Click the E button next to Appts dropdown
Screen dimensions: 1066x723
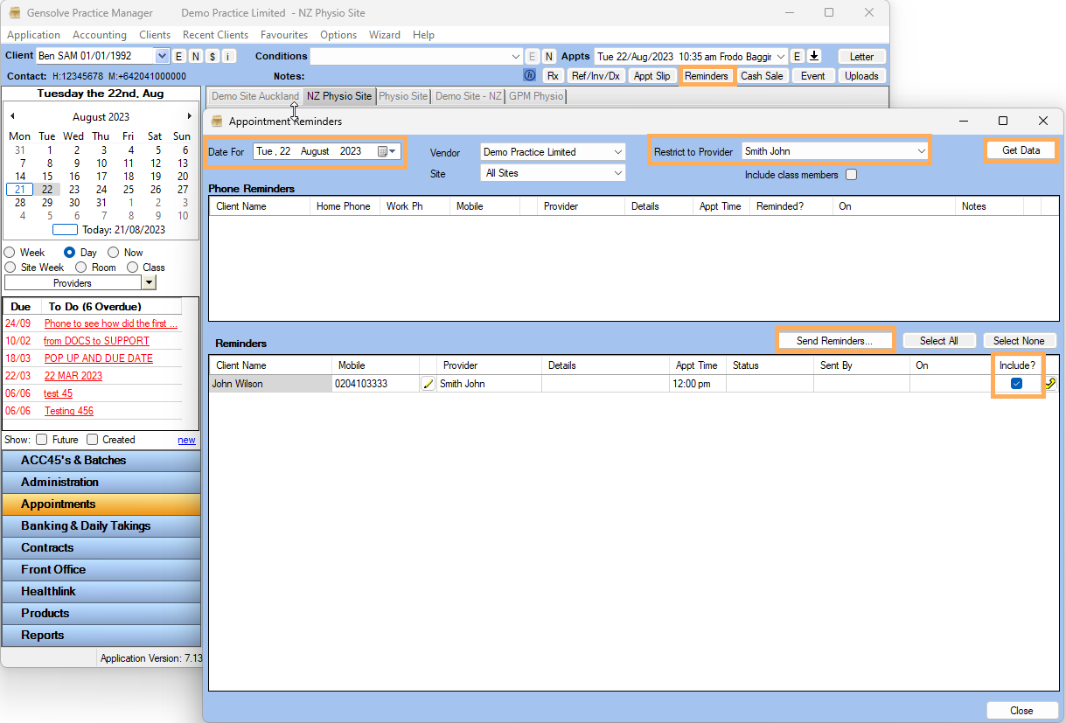(797, 56)
